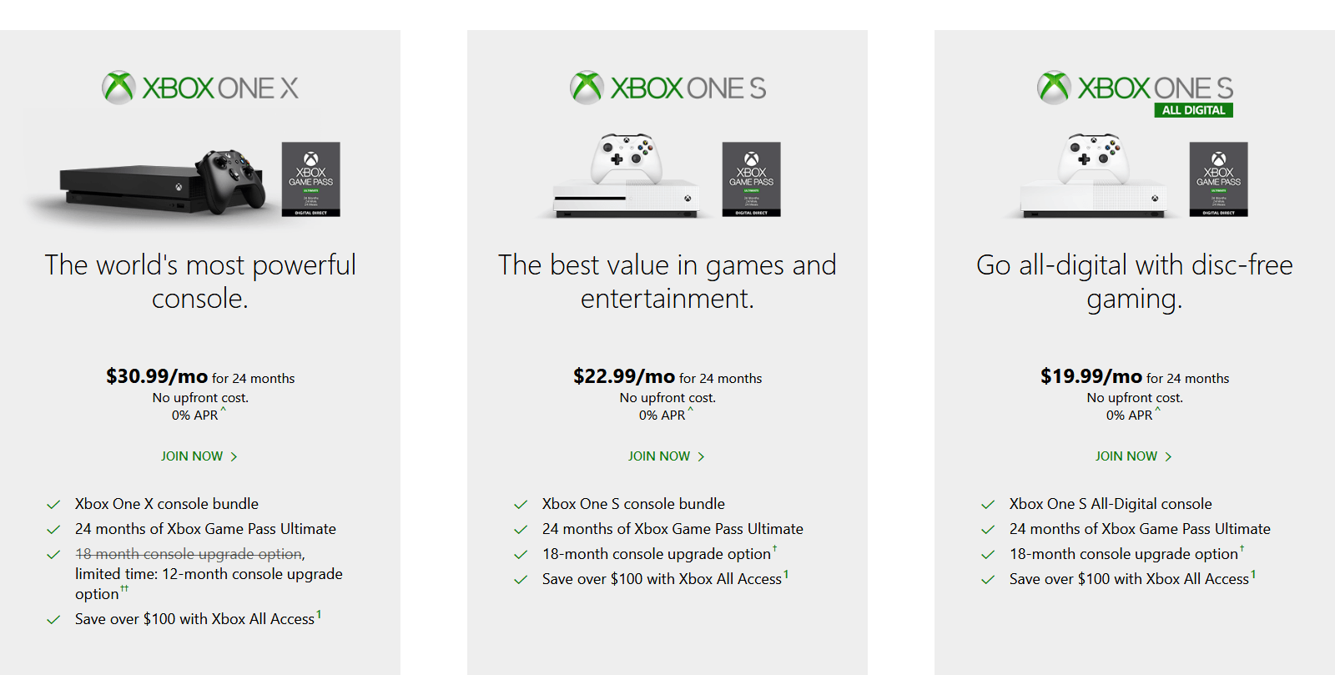Click the ALL DIGITAL green badge

click(1193, 110)
